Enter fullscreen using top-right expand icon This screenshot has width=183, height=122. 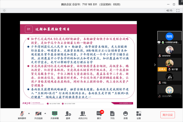[x=178, y=11]
